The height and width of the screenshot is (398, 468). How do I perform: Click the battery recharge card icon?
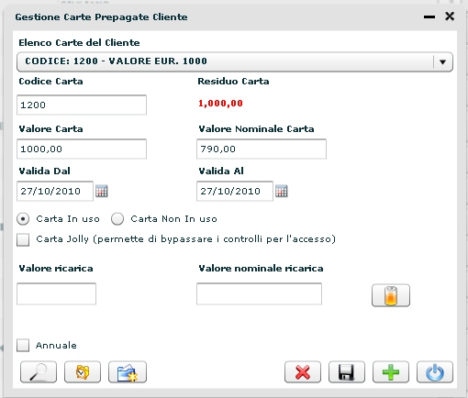pos(391,295)
